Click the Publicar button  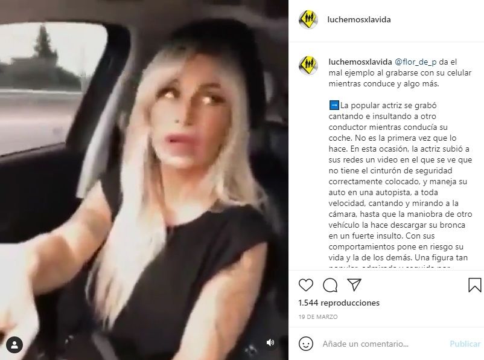(465, 344)
